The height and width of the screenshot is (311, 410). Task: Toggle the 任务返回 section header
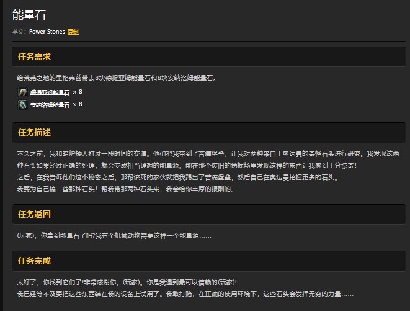coord(35,214)
